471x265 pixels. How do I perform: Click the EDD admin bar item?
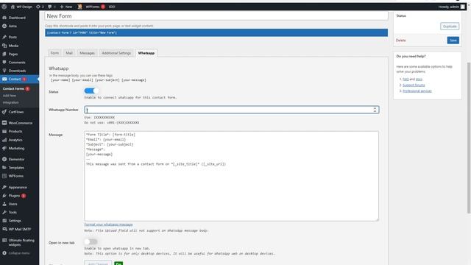[x=112, y=7]
